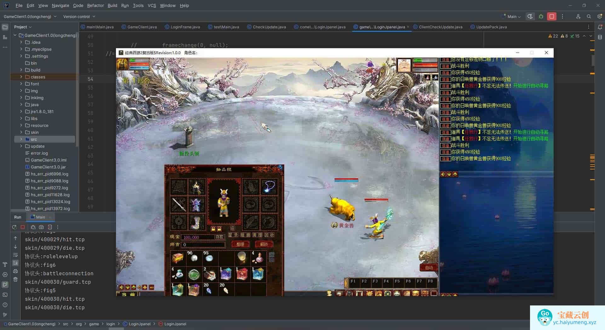Open the Database tool window icon
This screenshot has height=330, width=605.
[x=600, y=37]
